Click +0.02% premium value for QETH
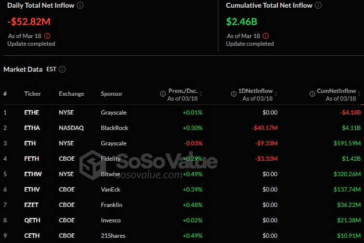Image resolution: width=364 pixels, height=243 pixels. point(193,220)
